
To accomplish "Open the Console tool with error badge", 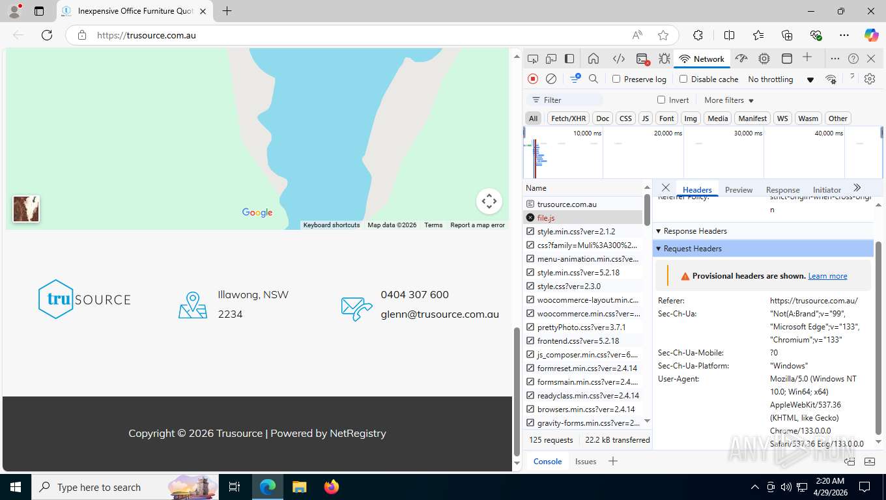I will coord(642,59).
